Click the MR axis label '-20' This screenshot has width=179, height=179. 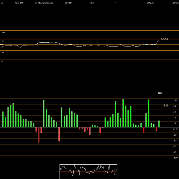(175, 135)
